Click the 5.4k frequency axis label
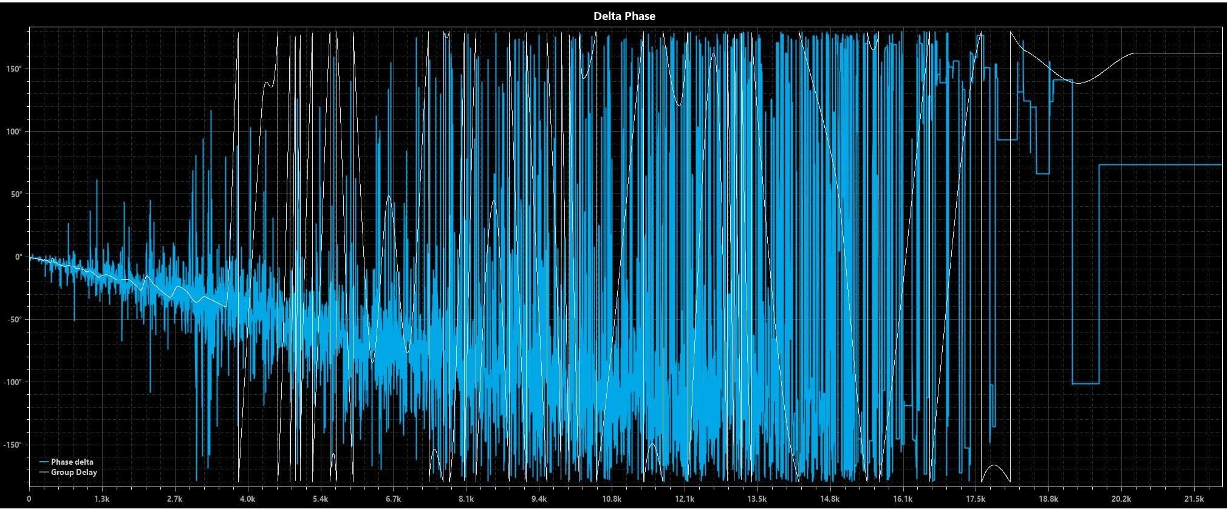Viewport: 1227px width, 509px height. (x=321, y=499)
